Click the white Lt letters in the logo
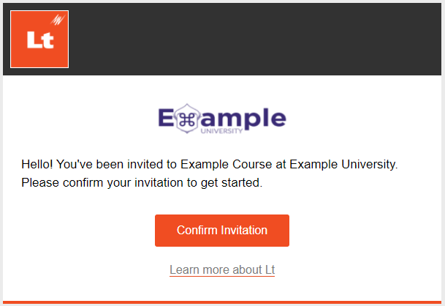This screenshot has width=445, height=306. (x=40, y=40)
